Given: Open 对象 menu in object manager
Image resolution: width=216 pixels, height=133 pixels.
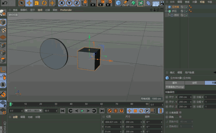Looking at the screenshot, I should (195, 2).
